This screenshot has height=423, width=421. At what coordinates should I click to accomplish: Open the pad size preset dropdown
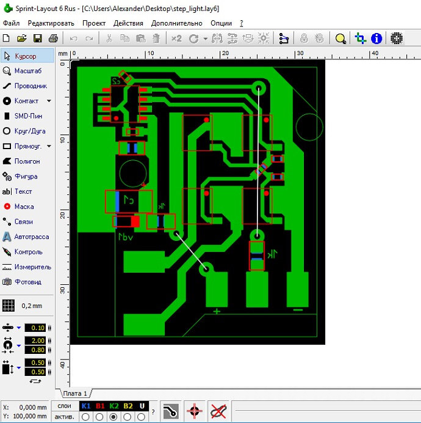(x=18, y=345)
